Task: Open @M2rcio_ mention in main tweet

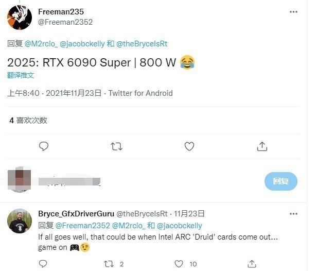Action: tap(41, 44)
